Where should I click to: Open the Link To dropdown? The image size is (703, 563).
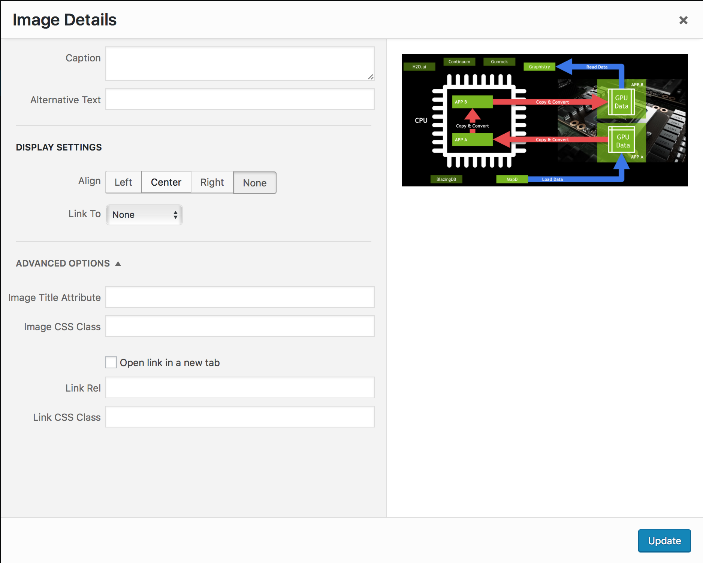point(144,214)
